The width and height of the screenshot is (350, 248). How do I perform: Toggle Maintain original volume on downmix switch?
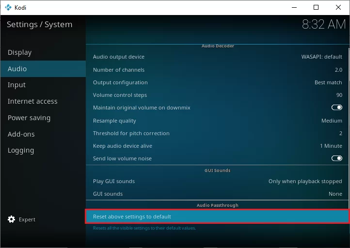(336, 108)
